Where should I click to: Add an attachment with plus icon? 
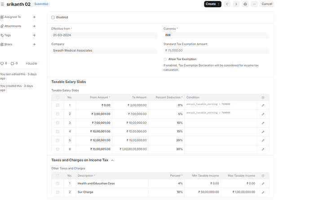point(34,26)
